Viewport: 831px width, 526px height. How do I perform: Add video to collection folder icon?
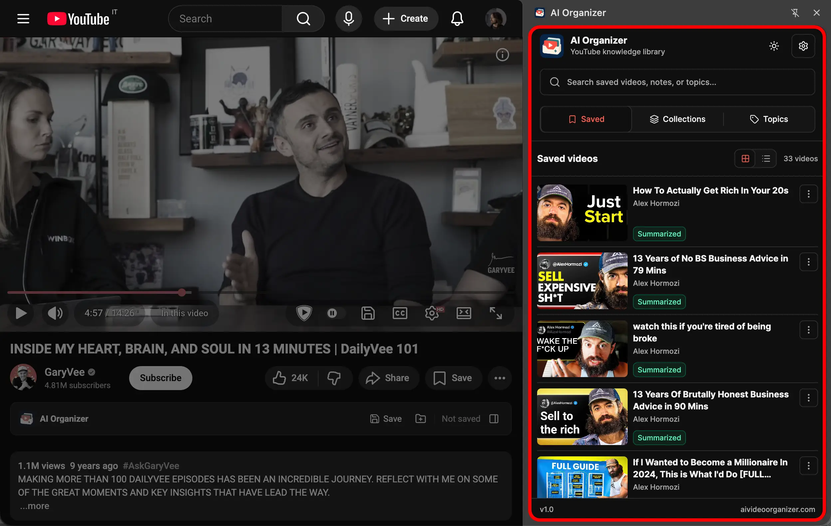pyautogui.click(x=420, y=419)
